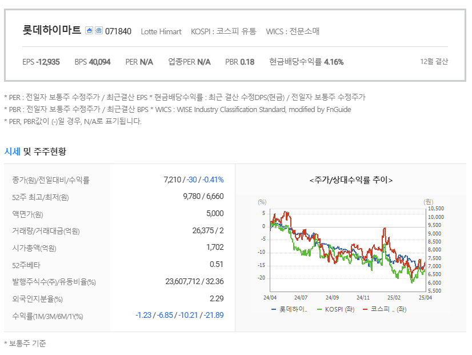The image size is (472, 355).
Task: Click stock code 071840
Action: [x=118, y=31]
